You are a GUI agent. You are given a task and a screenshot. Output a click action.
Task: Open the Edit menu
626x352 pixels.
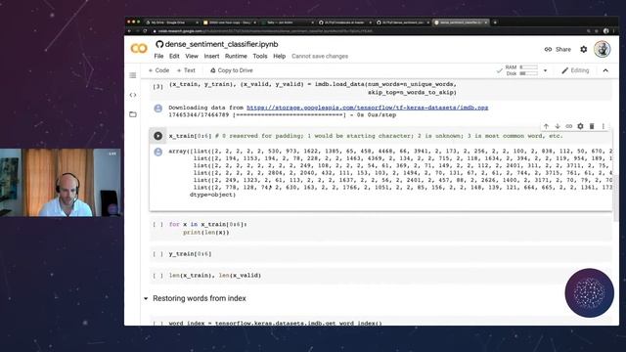click(174, 57)
